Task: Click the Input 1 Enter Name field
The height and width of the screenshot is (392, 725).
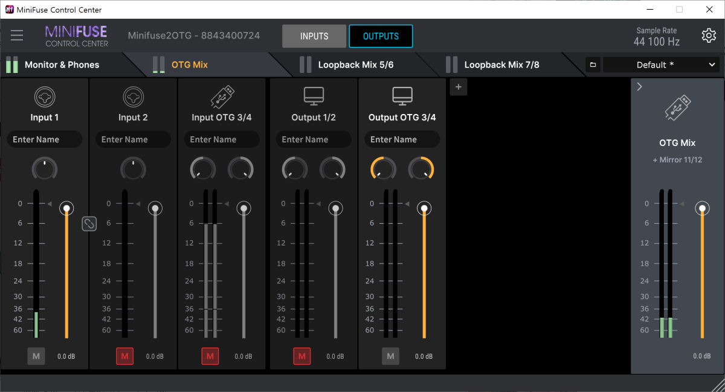Action: pos(44,139)
